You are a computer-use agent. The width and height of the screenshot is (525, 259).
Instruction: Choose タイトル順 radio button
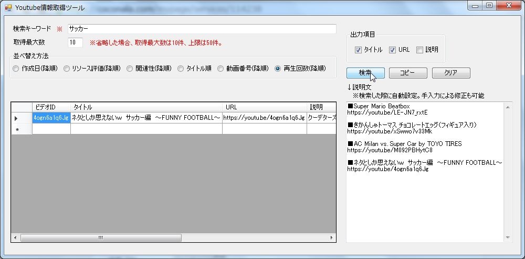click(195, 69)
